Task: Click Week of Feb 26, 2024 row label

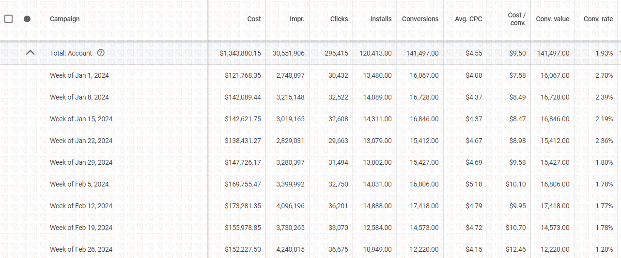Action: 81,249
